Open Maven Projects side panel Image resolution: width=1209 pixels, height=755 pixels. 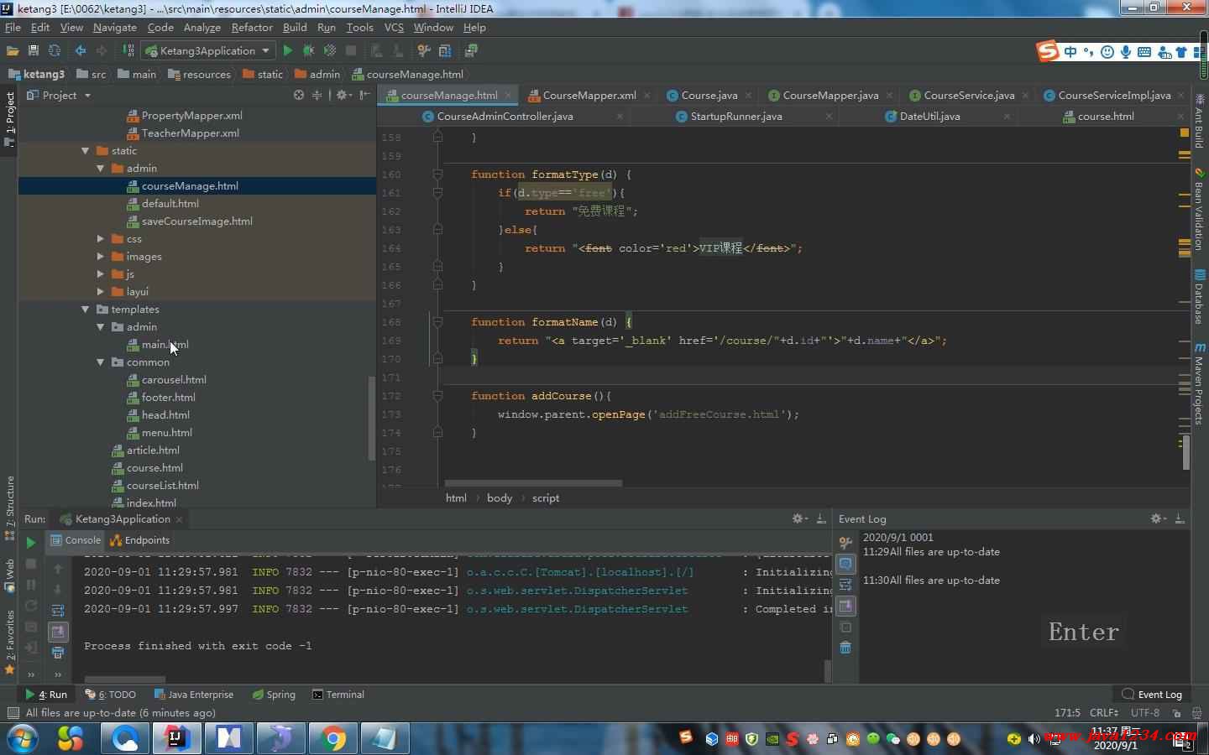point(1199,383)
